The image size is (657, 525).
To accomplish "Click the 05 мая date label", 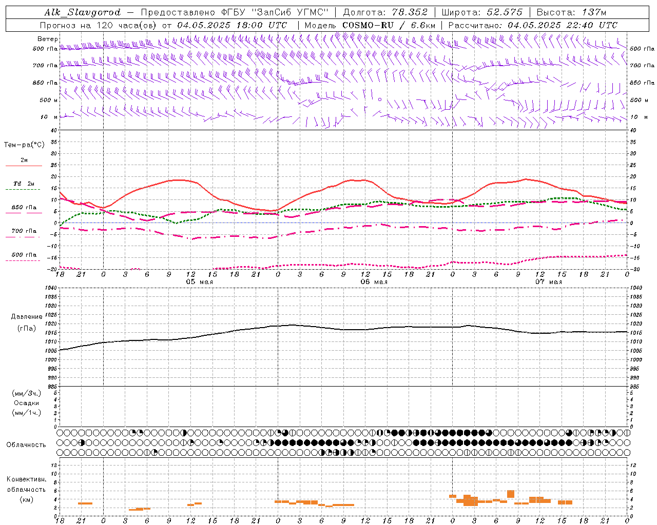I will (x=199, y=282).
